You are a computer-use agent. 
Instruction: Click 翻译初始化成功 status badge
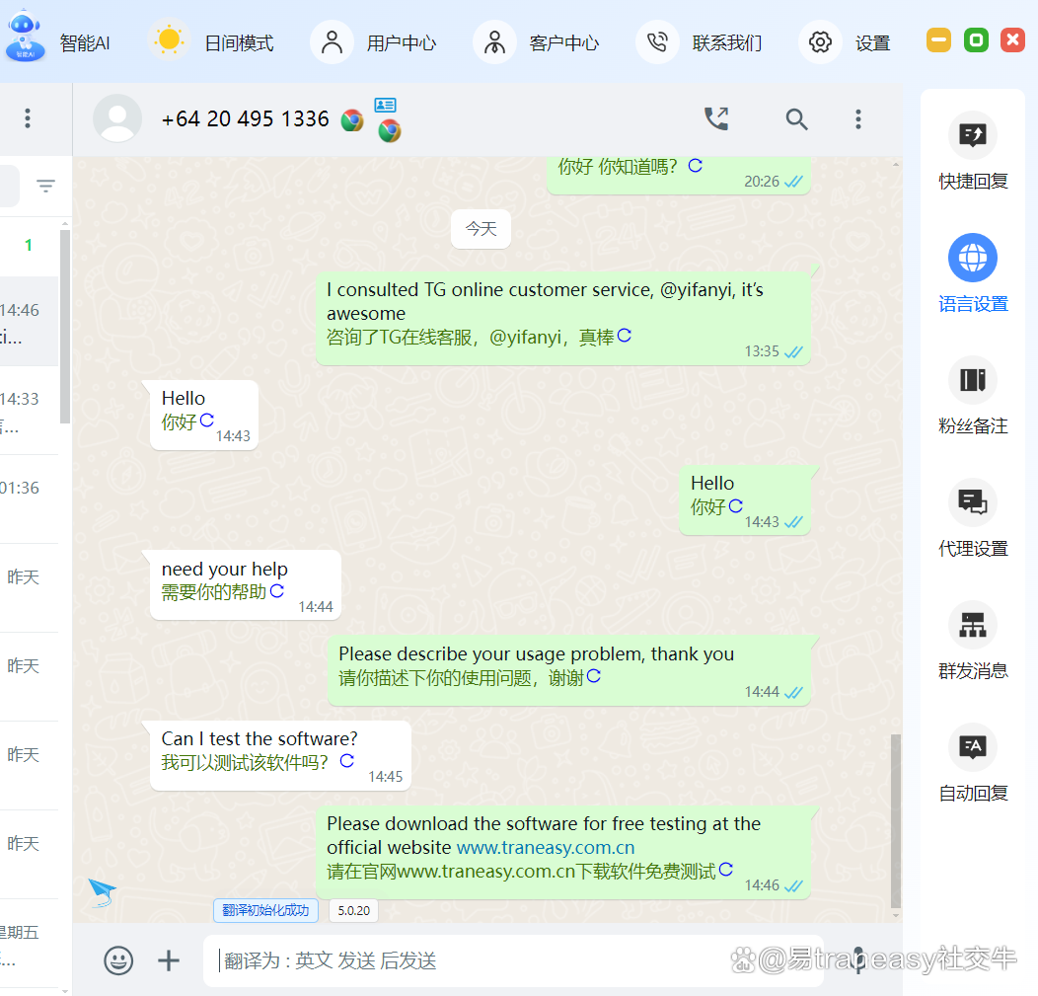265,910
